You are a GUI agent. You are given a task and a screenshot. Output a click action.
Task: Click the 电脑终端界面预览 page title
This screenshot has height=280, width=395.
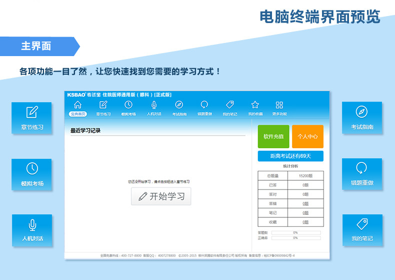click(x=320, y=17)
